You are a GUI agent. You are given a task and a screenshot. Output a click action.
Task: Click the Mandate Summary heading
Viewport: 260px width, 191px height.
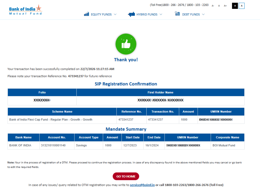126,129
